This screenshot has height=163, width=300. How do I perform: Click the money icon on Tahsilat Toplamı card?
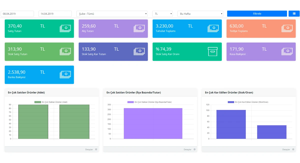click(x=213, y=28)
